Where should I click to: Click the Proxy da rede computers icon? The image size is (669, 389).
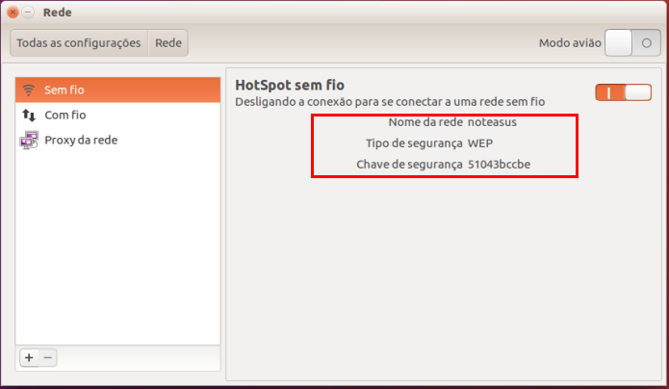tap(29, 140)
